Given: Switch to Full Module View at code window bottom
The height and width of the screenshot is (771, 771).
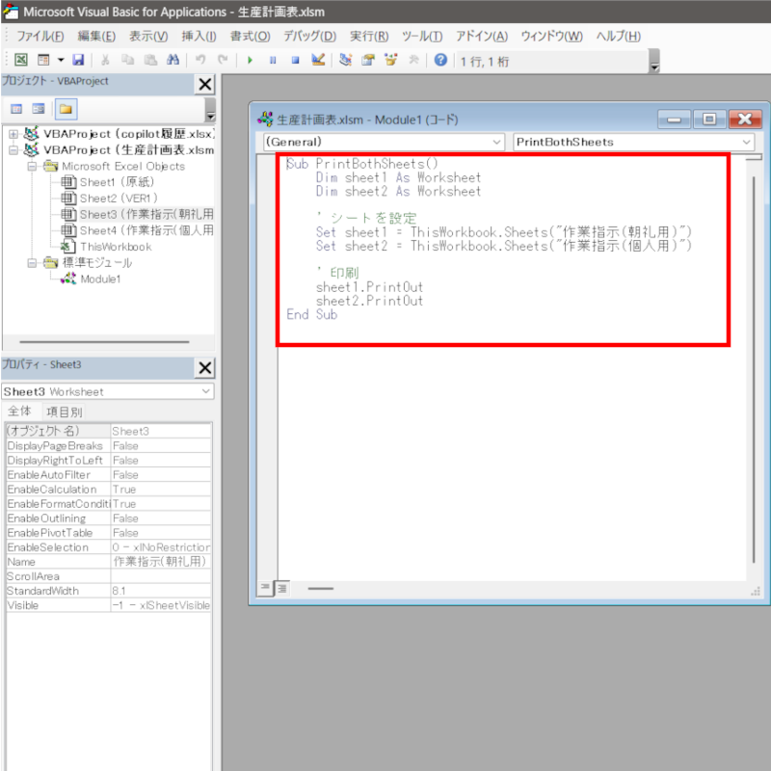Looking at the screenshot, I should pos(283,588).
